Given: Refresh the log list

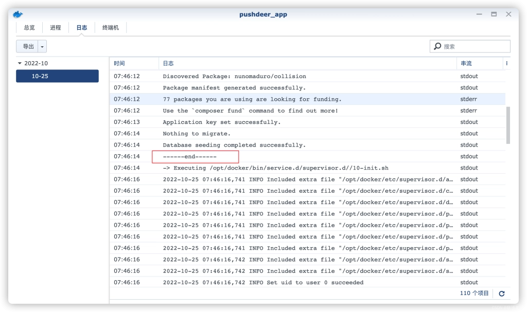Looking at the screenshot, I should tap(501, 293).
